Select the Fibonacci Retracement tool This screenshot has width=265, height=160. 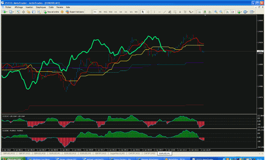click(x=175, y=12)
